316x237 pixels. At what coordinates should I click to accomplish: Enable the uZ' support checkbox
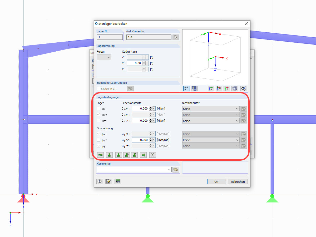[98, 121]
